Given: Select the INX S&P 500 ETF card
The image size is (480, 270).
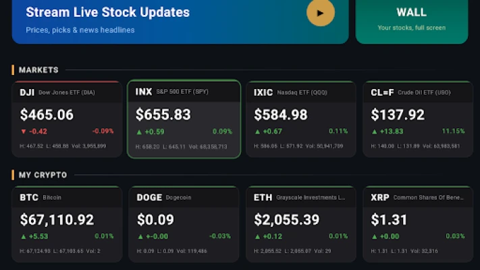Looking at the screenshot, I should point(184,119).
